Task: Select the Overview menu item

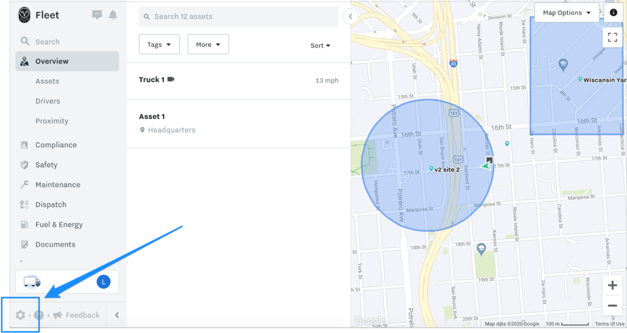Action: pos(67,61)
